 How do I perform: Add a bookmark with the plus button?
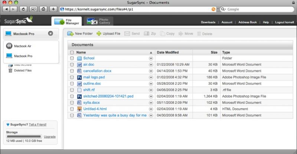[53, 9]
